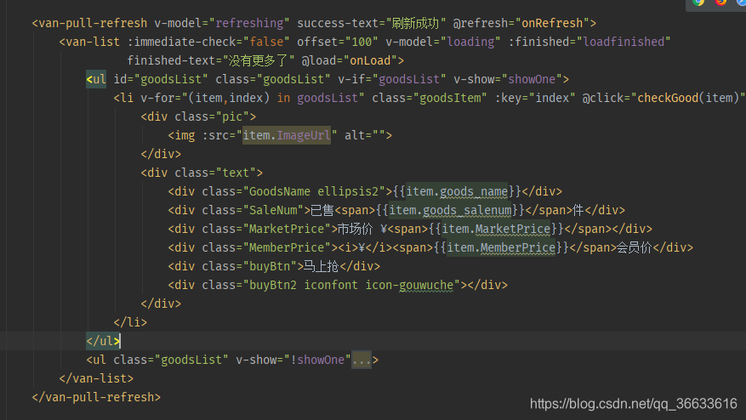Image resolution: width=746 pixels, height=420 pixels.
Task: Click the highlighted item.ImageUrl expression
Action: tap(287, 135)
